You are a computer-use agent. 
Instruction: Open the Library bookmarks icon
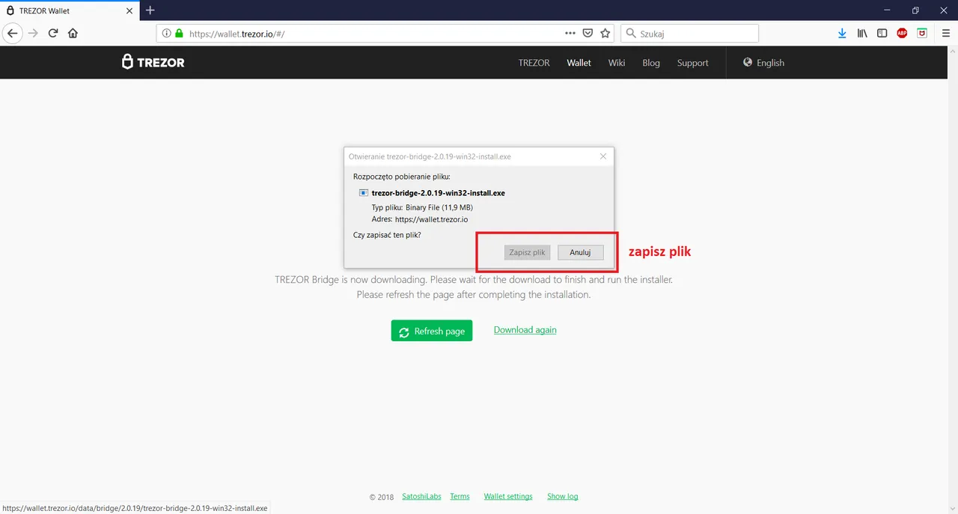click(x=862, y=33)
